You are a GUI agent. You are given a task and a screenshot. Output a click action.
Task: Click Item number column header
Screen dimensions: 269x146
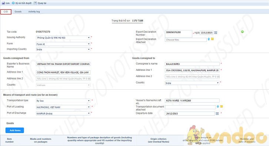click(9, 140)
